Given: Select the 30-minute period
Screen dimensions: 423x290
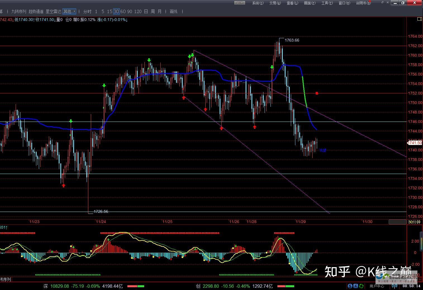Looking at the screenshot, I should 116,11.
